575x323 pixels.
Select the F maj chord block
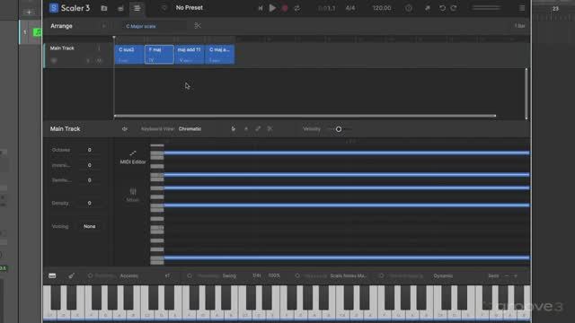pyautogui.click(x=159, y=55)
